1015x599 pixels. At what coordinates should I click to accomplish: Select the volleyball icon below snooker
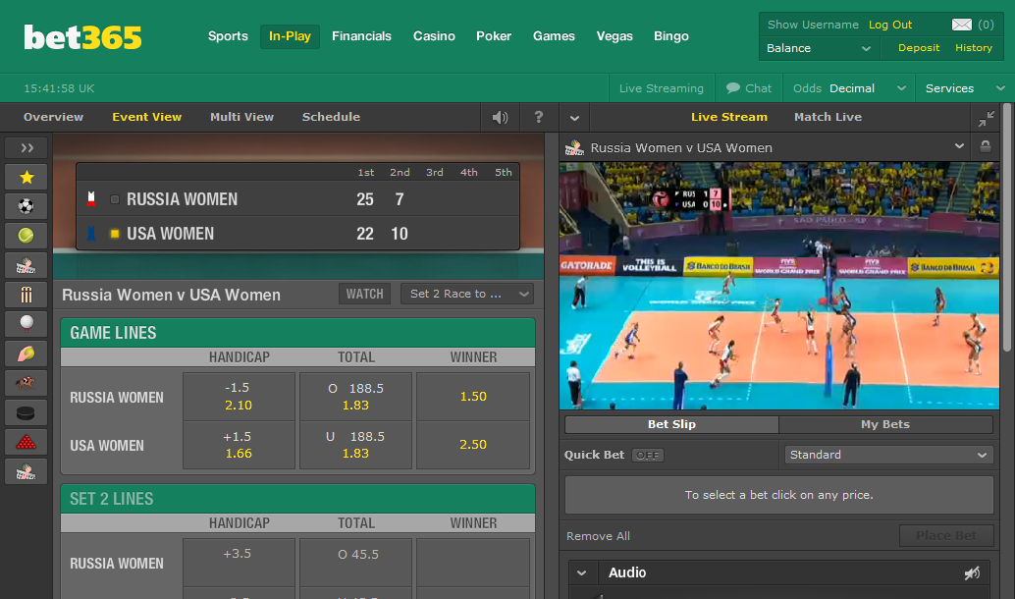27,471
